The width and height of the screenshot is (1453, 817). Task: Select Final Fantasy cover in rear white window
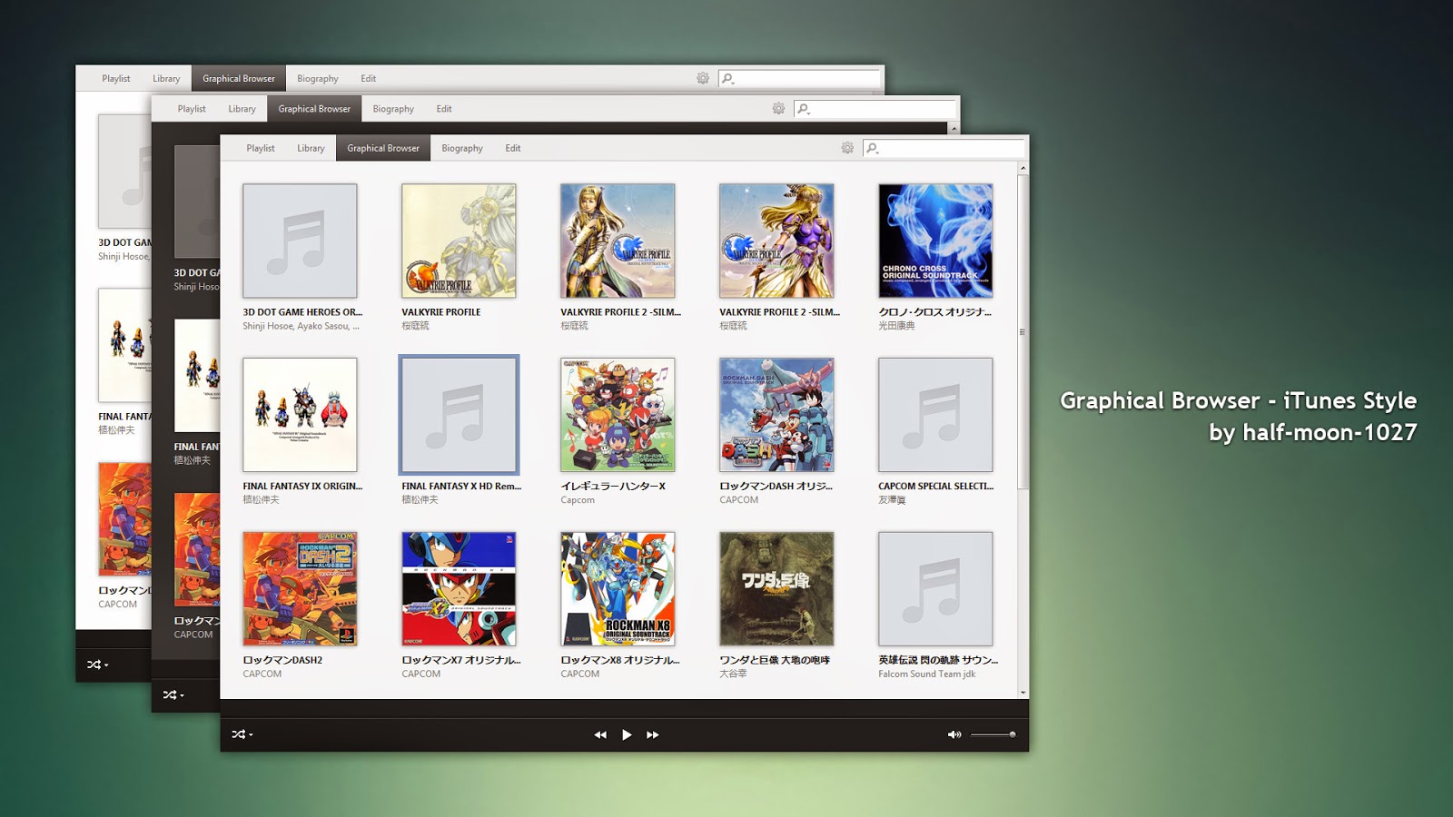click(124, 345)
